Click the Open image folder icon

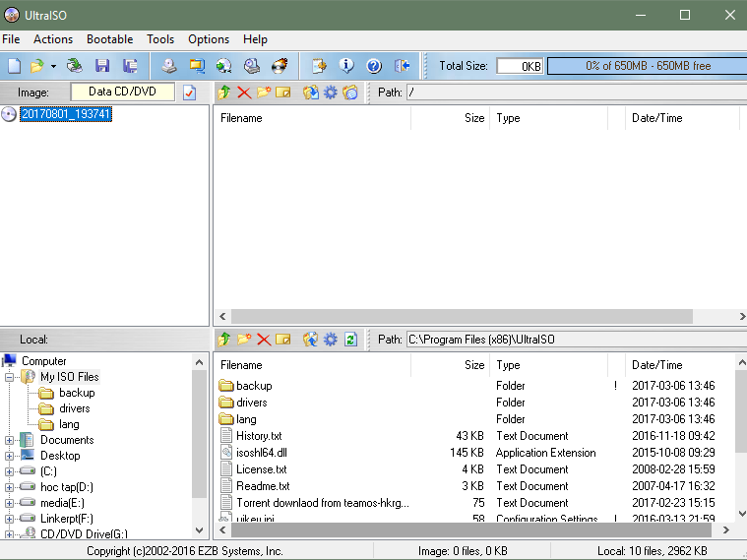36,66
